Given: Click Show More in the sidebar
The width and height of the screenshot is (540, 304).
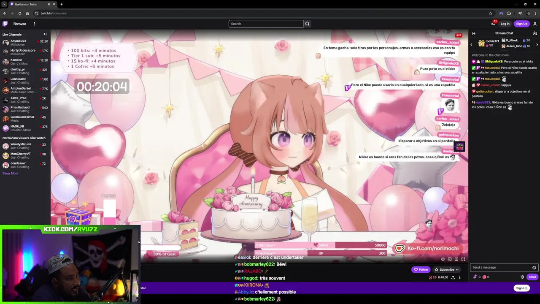Looking at the screenshot, I should click(x=10, y=173).
